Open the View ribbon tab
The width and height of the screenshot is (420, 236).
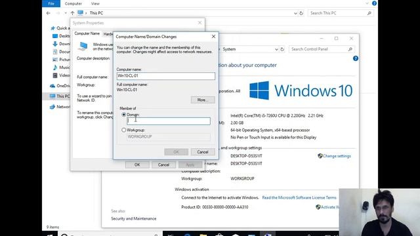[95, 3]
